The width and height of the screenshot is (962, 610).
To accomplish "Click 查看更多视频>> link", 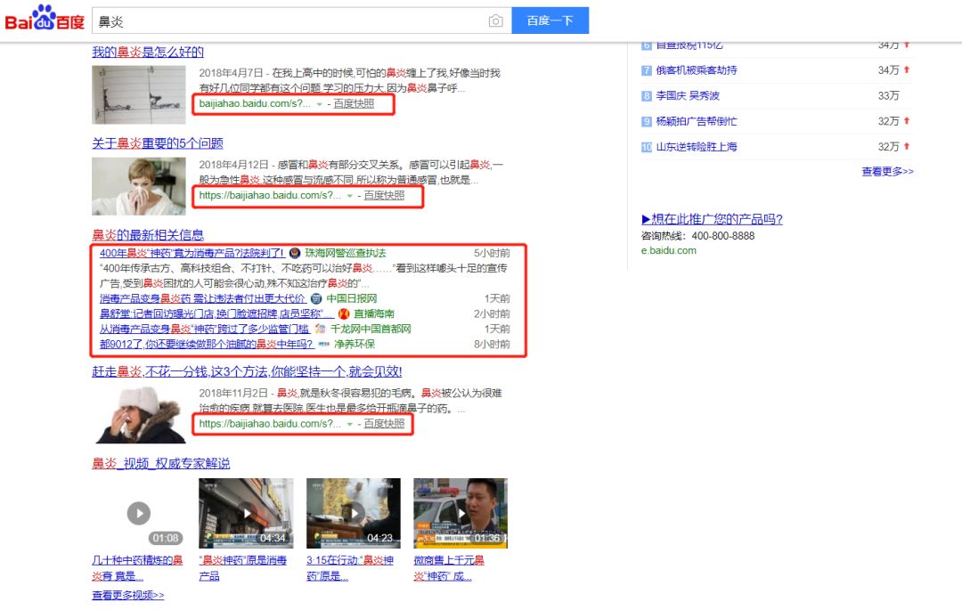I will tap(128, 595).
